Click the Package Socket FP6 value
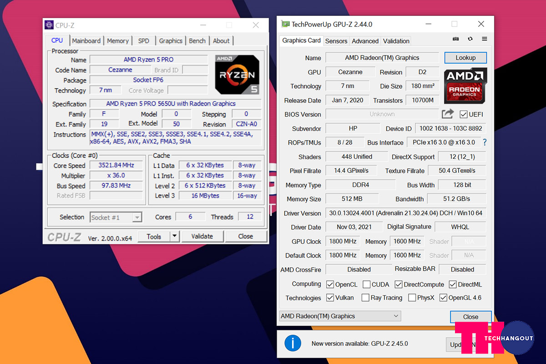The height and width of the screenshot is (364, 546). pos(148,80)
